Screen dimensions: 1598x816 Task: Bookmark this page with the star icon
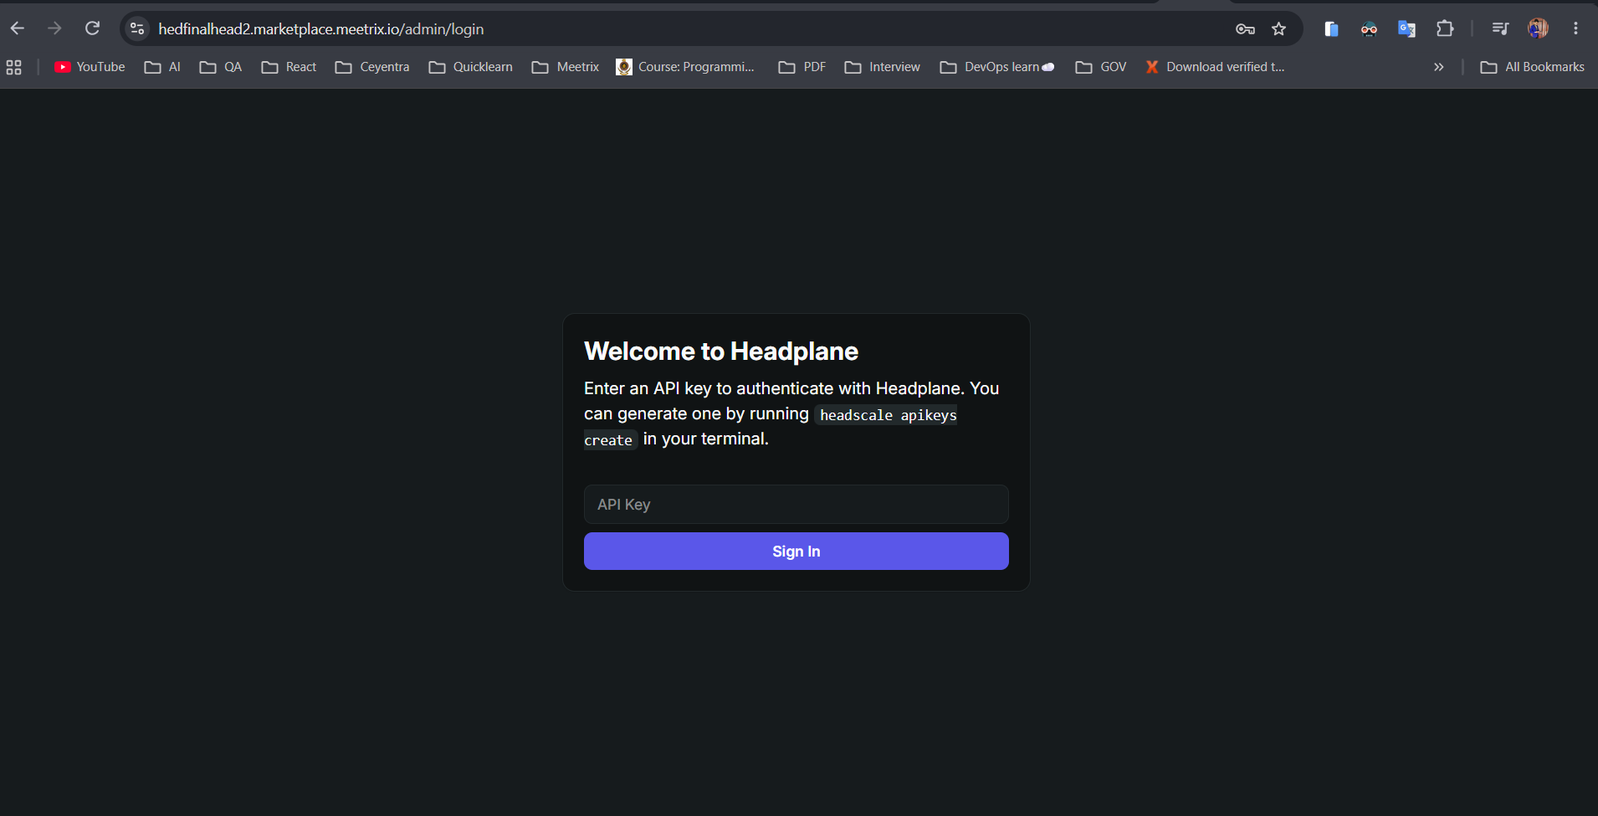pyautogui.click(x=1278, y=29)
